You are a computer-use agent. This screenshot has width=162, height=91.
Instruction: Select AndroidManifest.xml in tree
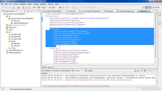16,50
